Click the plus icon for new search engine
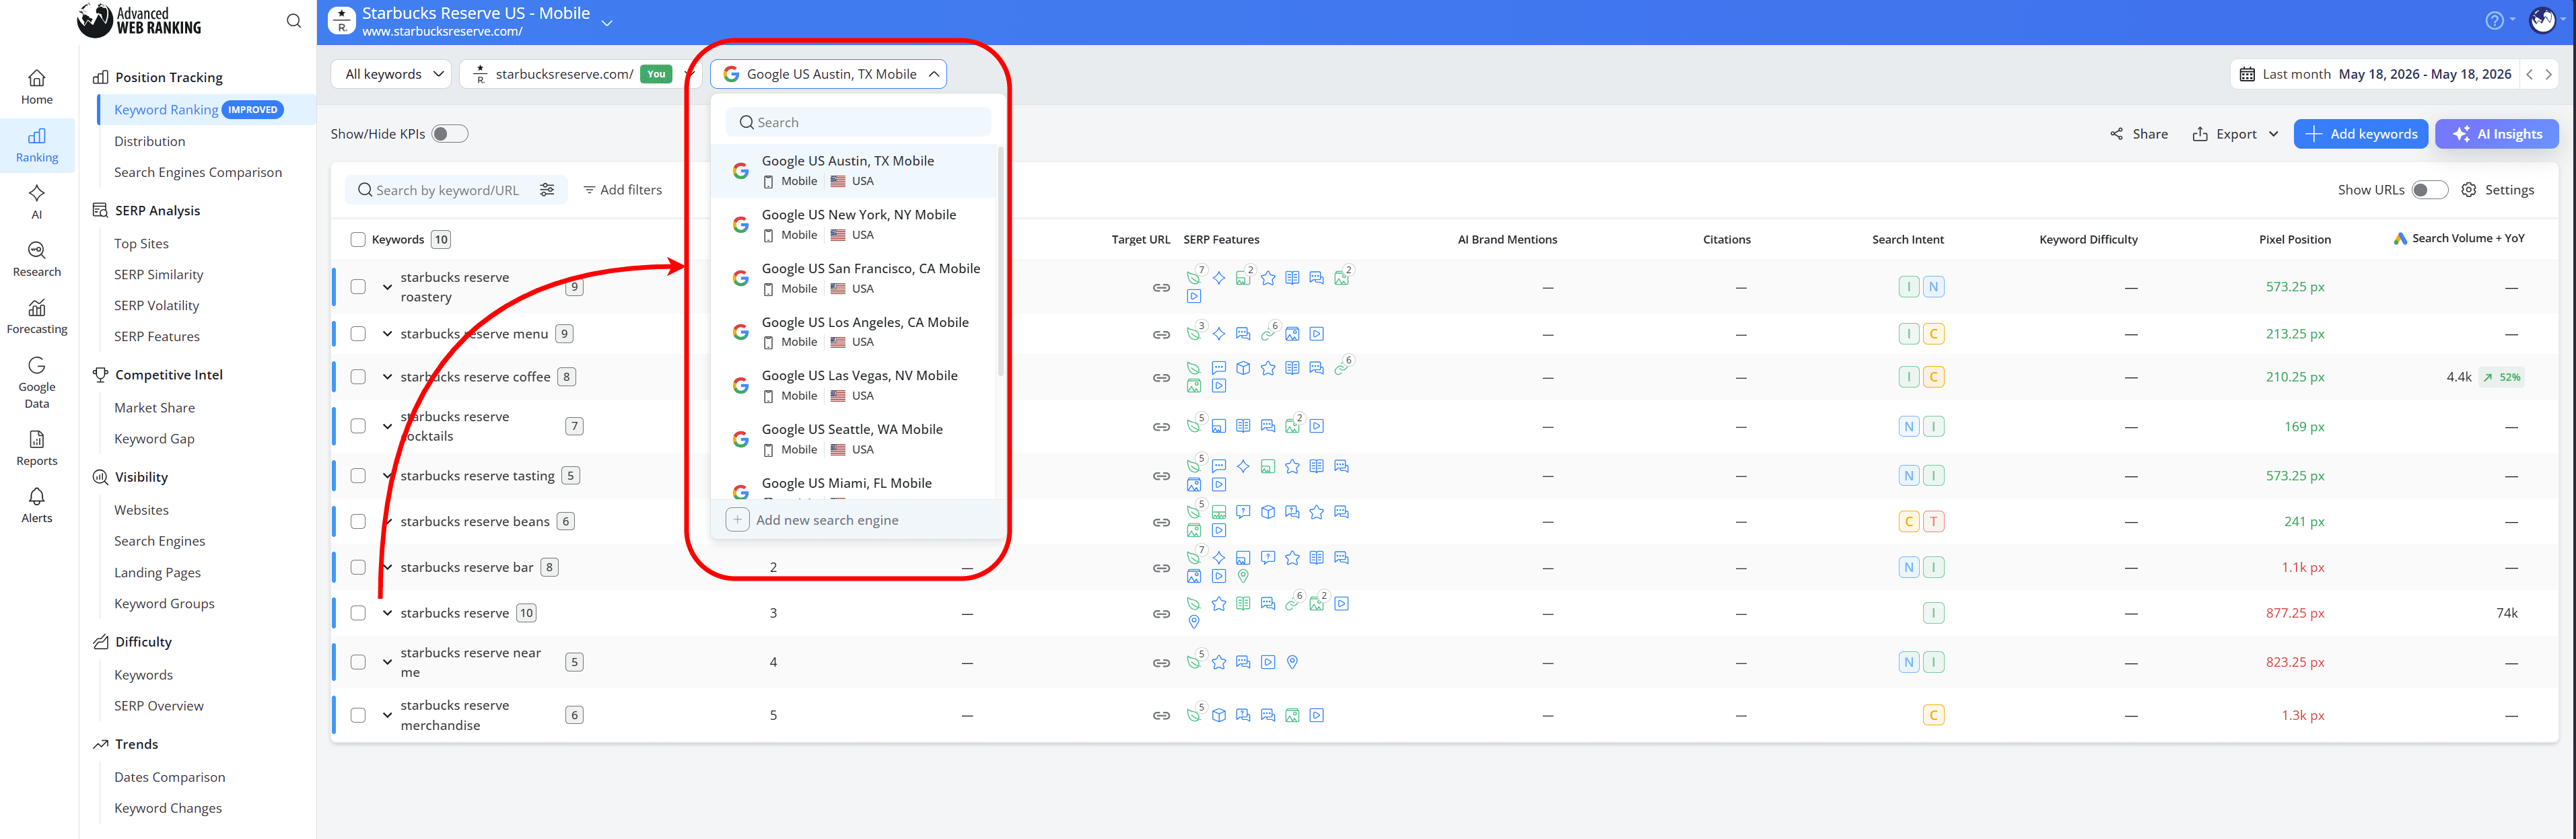Viewport: 2576px width, 839px height. [737, 520]
